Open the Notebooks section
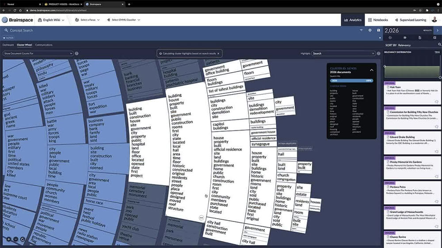This screenshot has width=442, height=248. click(x=377, y=20)
